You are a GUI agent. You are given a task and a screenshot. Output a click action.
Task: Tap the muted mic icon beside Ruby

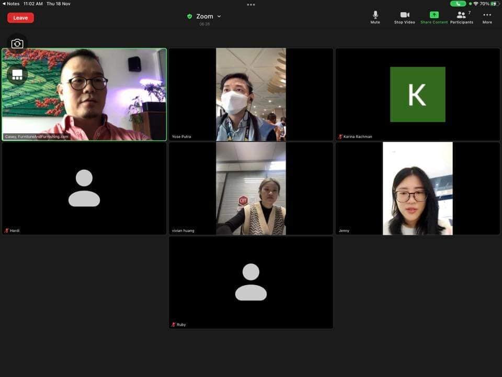(173, 325)
